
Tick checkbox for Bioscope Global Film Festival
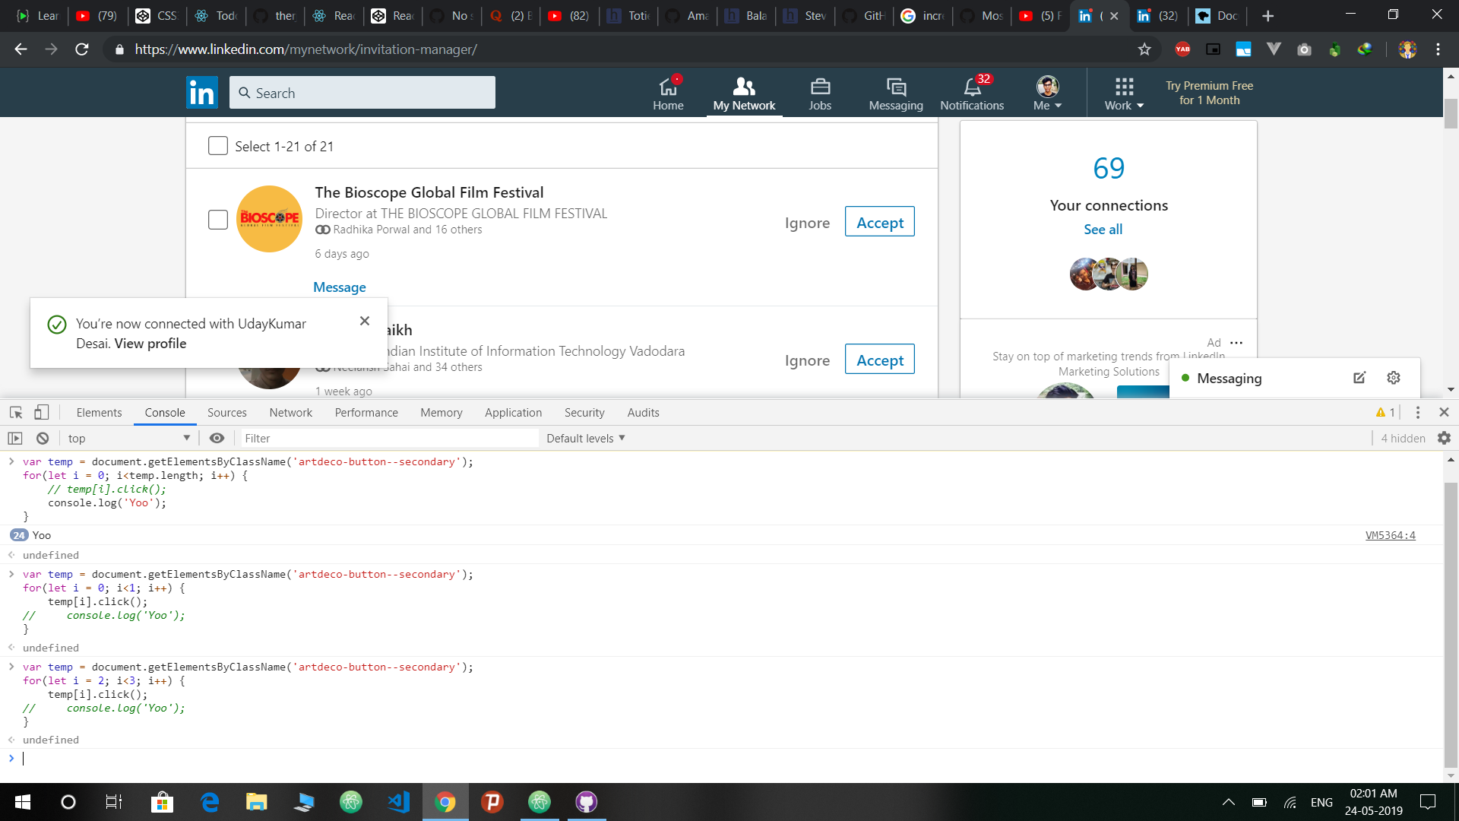pyautogui.click(x=218, y=220)
